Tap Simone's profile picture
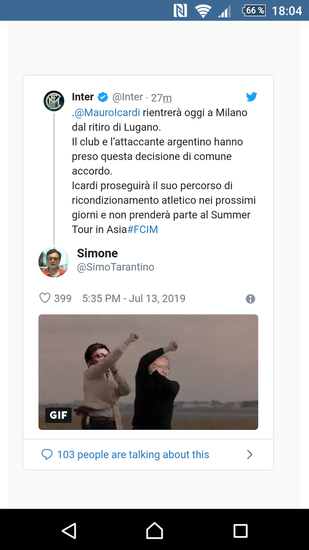 [x=53, y=262]
